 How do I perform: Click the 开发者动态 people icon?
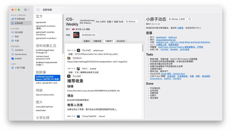click(x=13, y=19)
